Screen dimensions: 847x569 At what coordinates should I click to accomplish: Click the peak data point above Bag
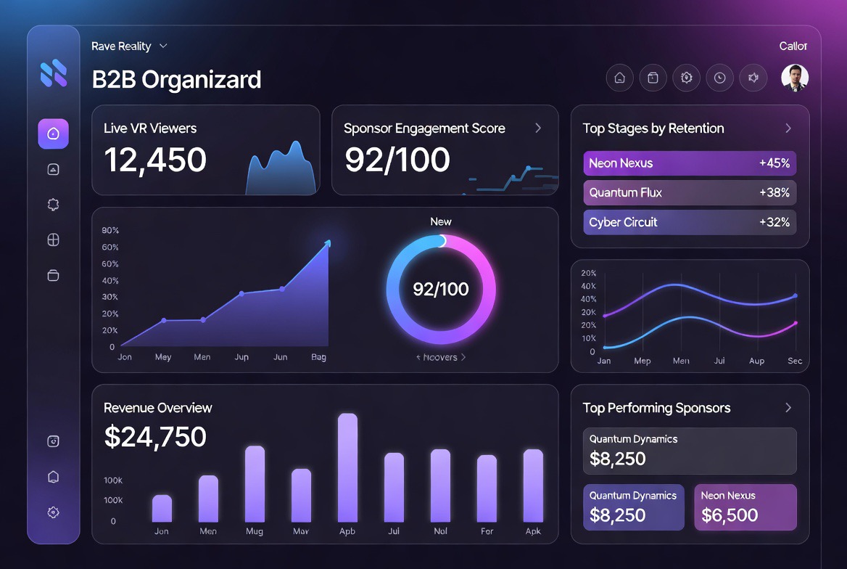pyautogui.click(x=328, y=243)
